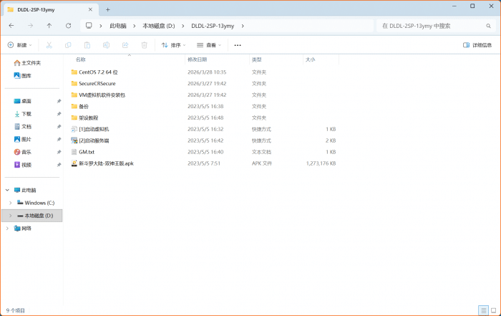Add a new tab with plus button
The image size is (501, 316).
point(108,9)
